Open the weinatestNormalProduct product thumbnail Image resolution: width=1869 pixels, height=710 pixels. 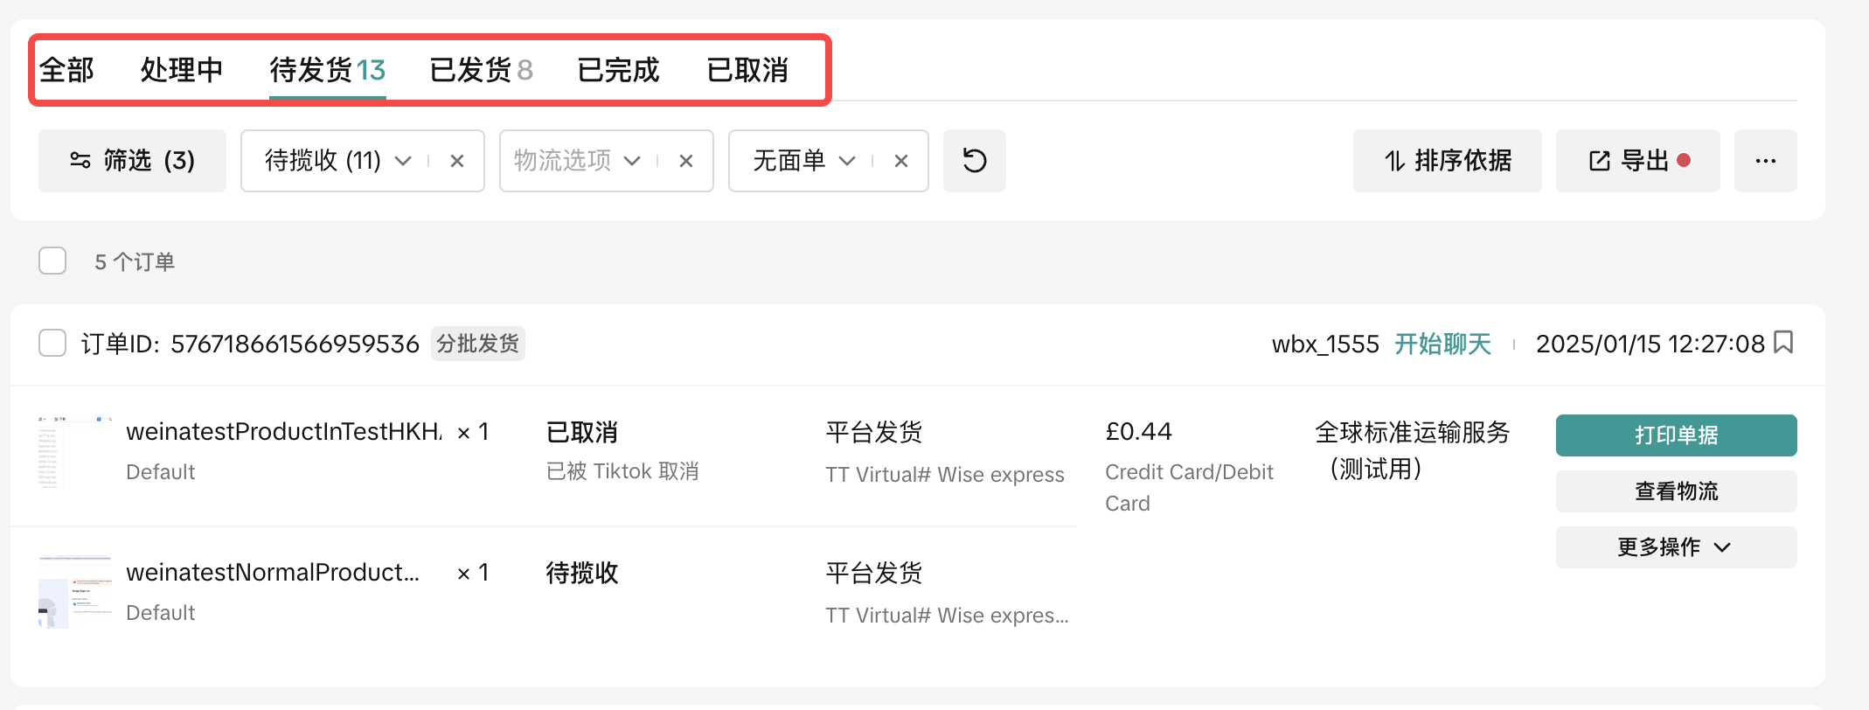(x=74, y=592)
